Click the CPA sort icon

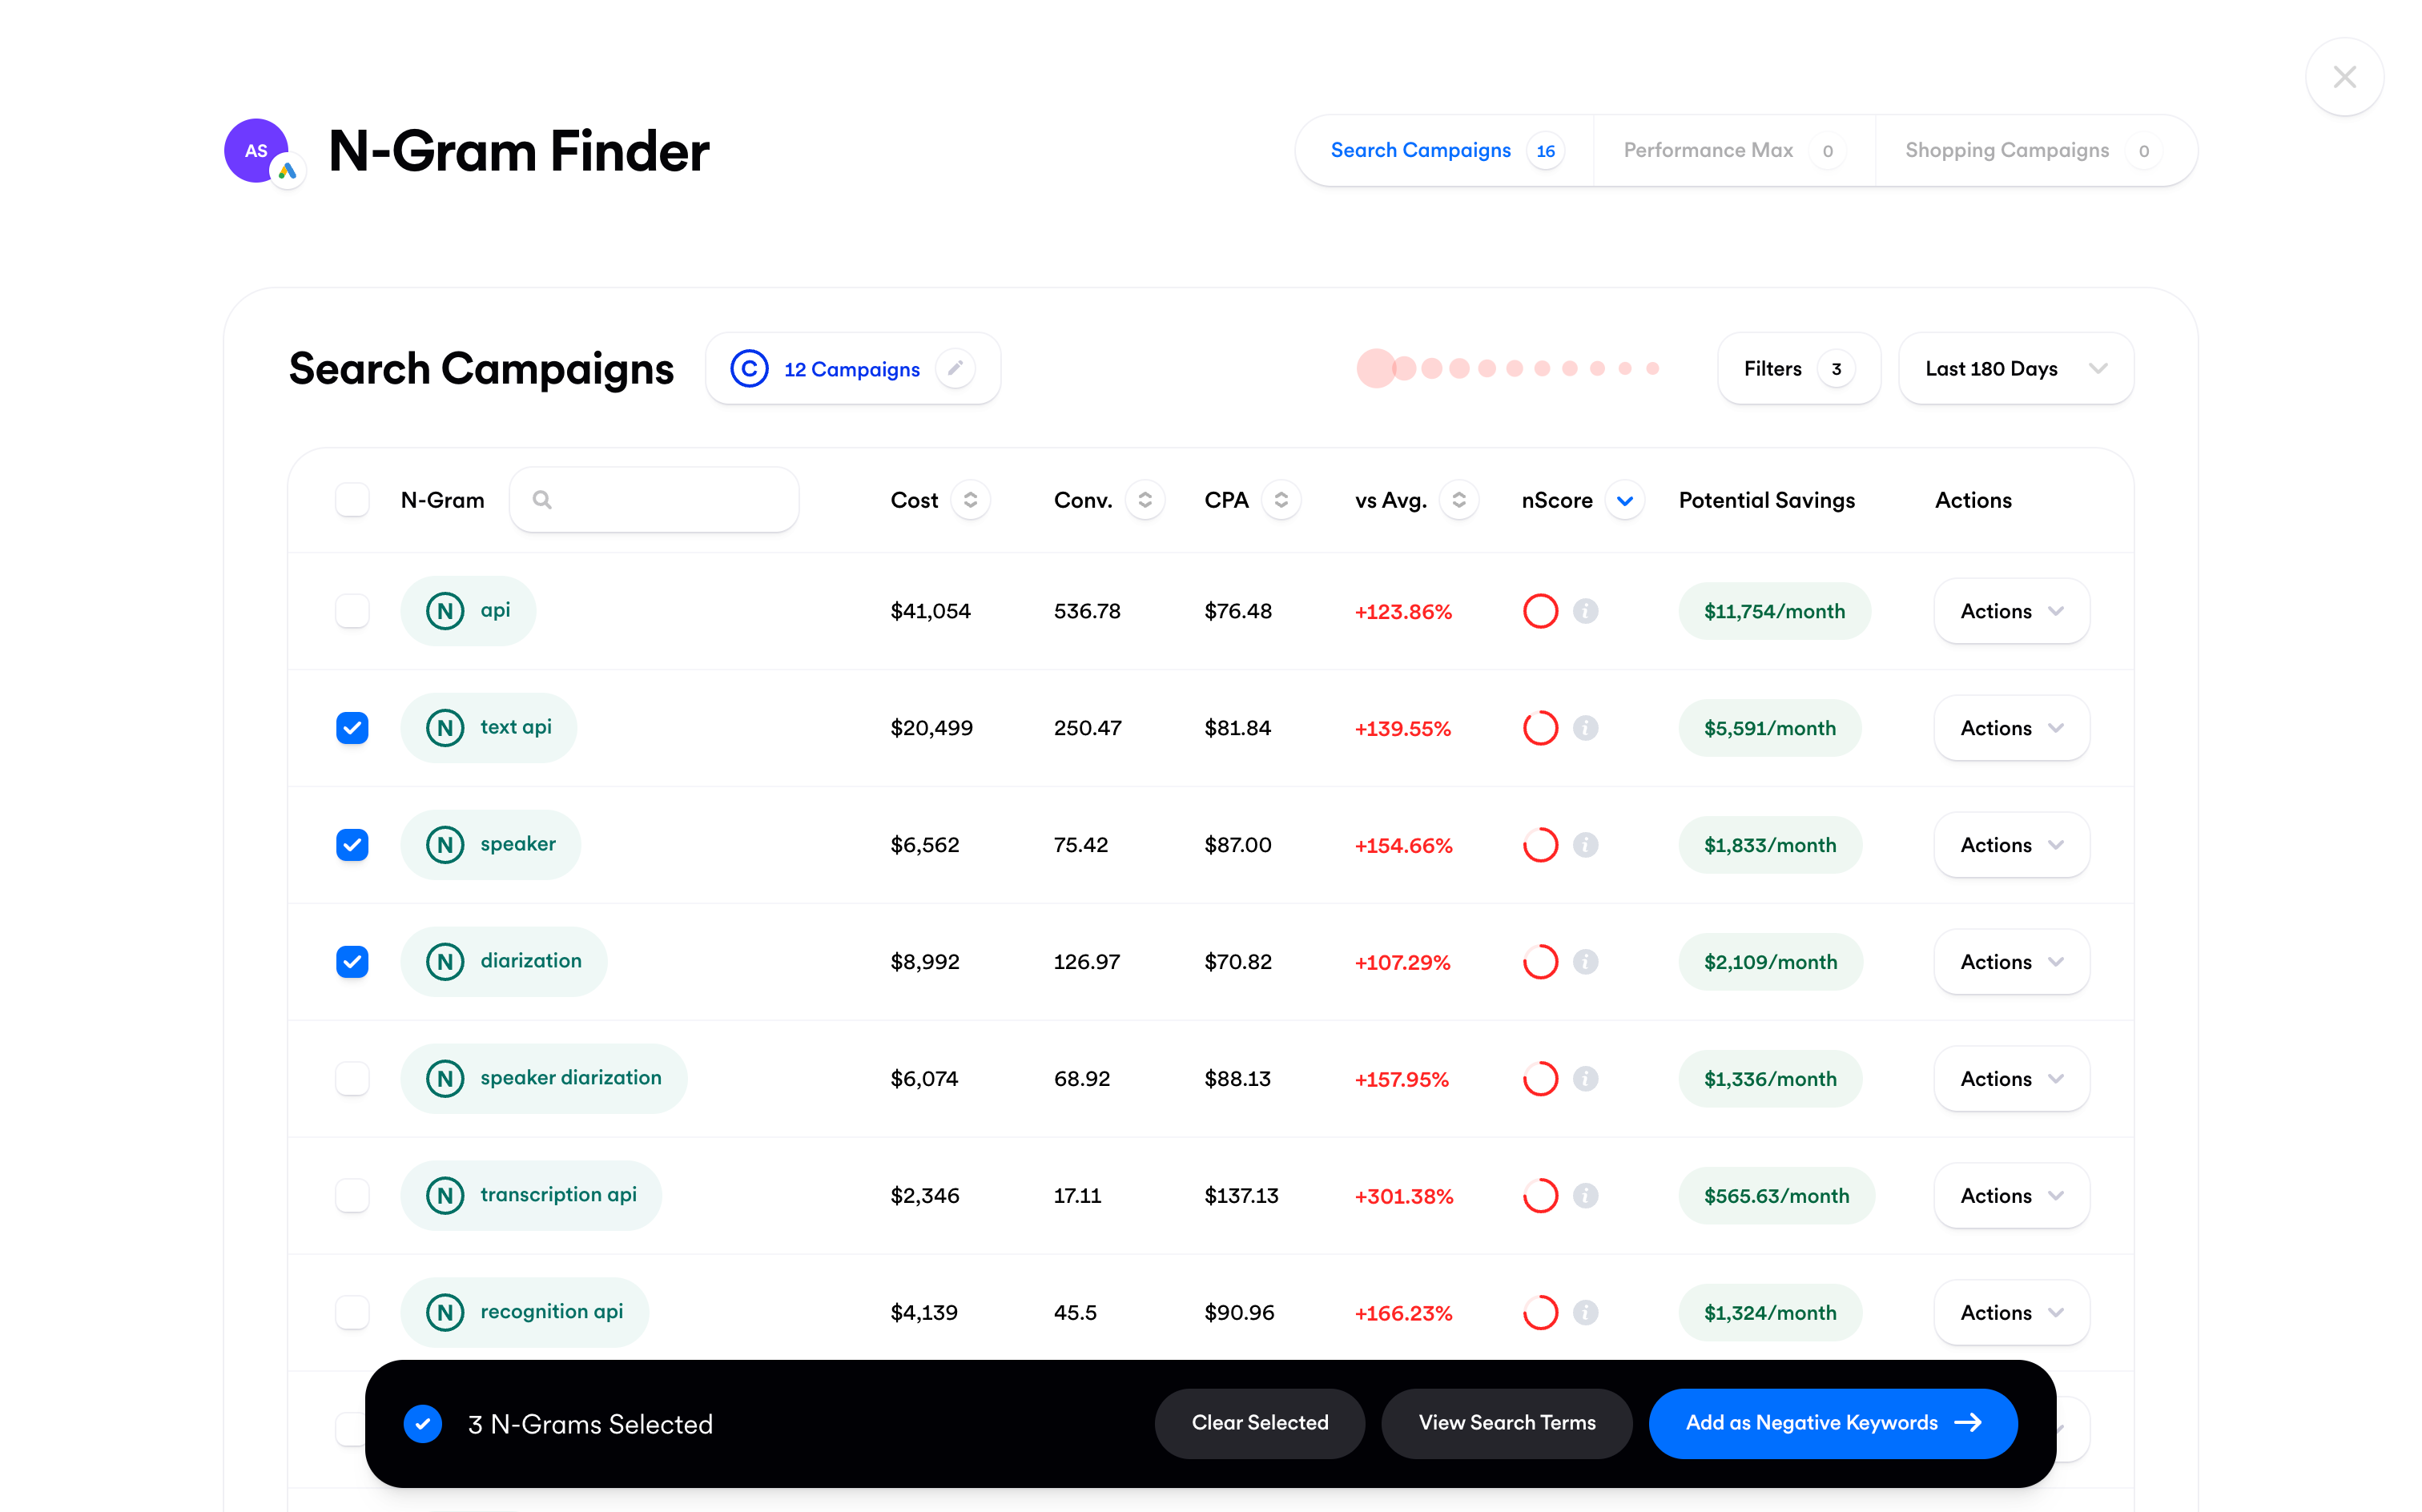(x=1280, y=500)
